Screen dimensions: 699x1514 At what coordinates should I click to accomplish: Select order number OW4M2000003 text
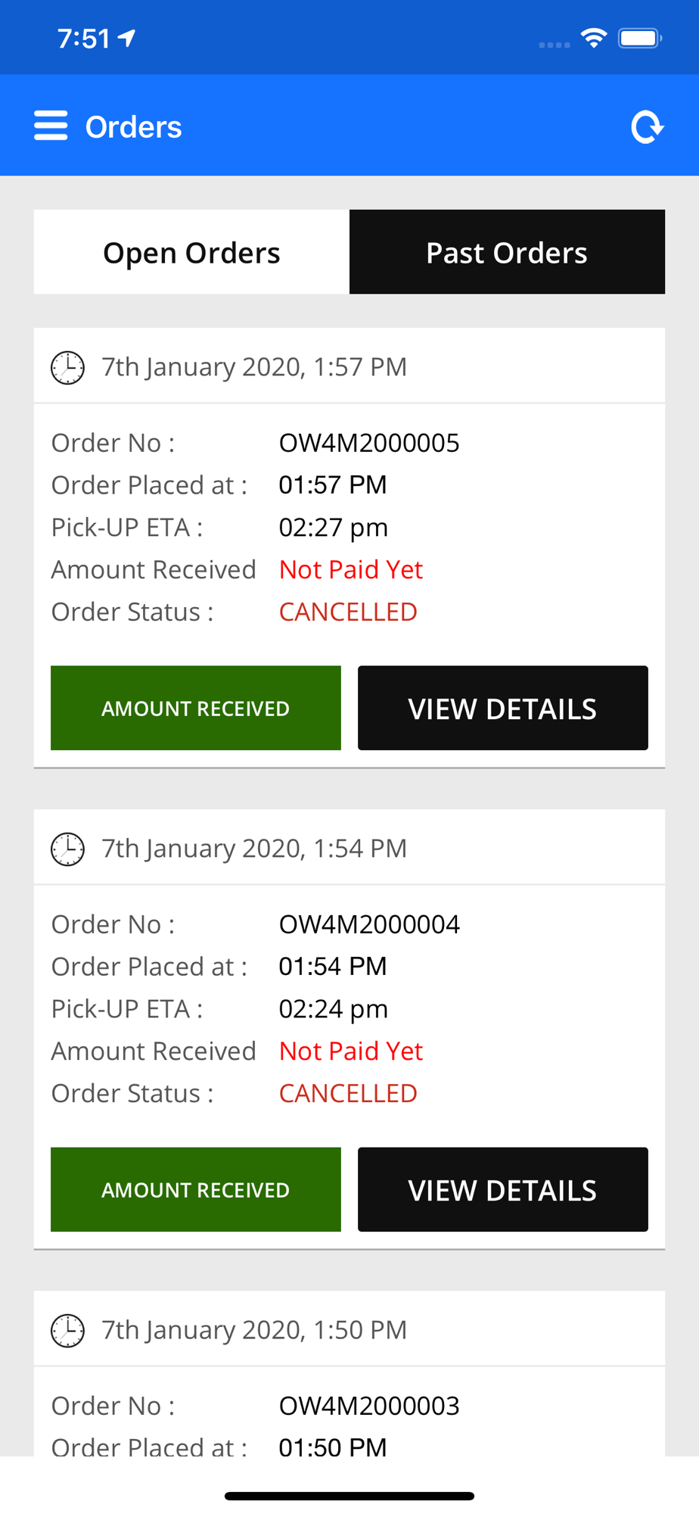click(369, 1406)
